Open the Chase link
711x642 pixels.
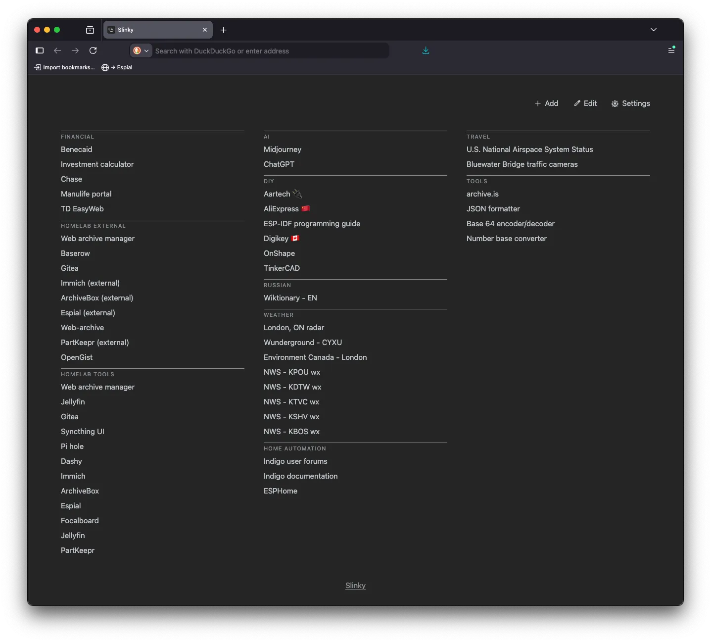click(71, 179)
